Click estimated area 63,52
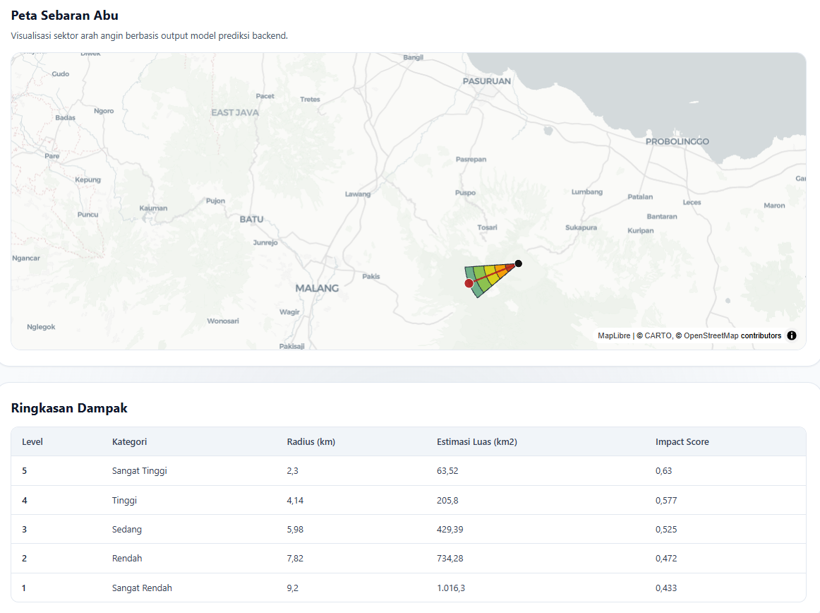This screenshot has width=820, height=613. pos(447,470)
